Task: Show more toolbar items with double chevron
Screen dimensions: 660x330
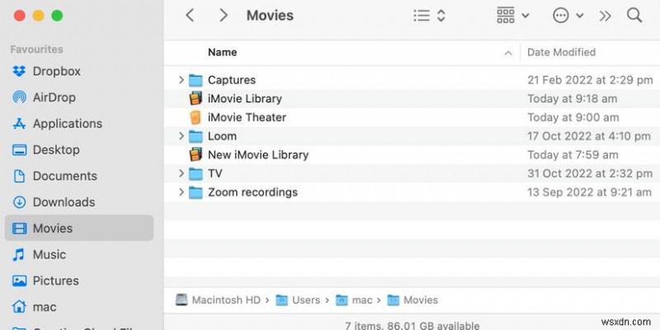Action: (605, 16)
